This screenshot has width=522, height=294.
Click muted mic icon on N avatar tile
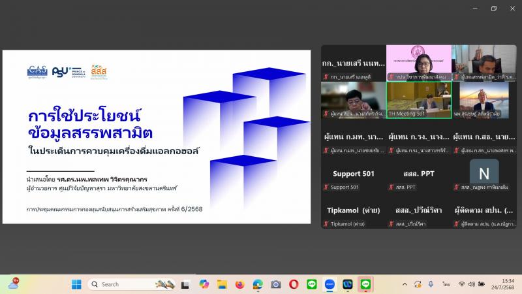[x=456, y=187]
